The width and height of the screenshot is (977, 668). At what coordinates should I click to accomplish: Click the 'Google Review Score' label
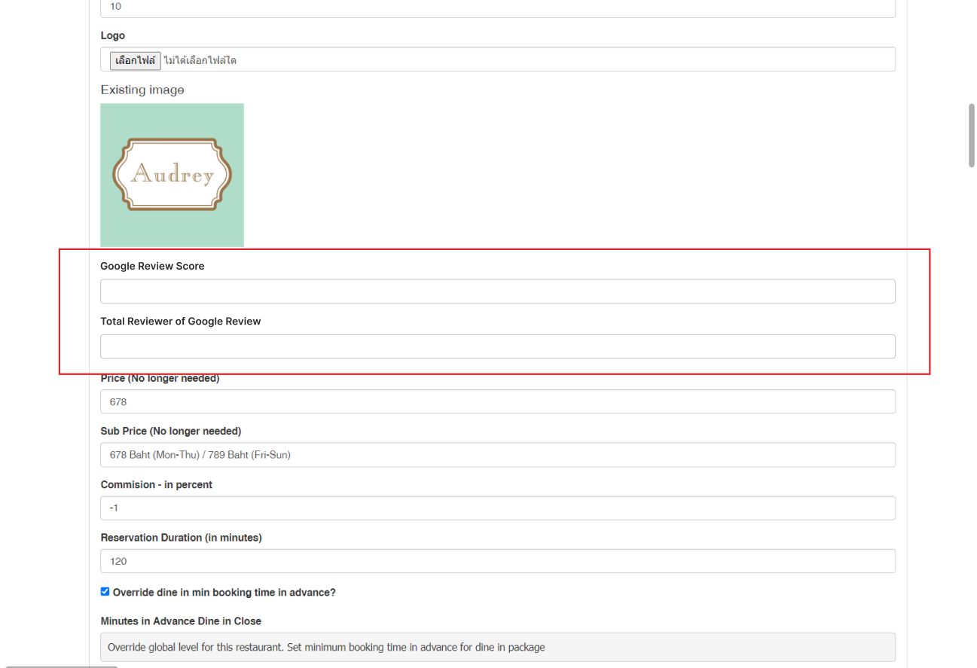152,266
